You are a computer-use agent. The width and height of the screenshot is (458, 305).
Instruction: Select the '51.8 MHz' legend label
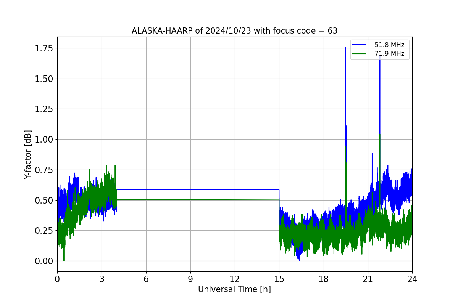(389, 45)
